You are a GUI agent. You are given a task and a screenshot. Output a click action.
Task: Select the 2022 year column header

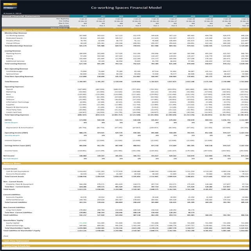[85, 16]
